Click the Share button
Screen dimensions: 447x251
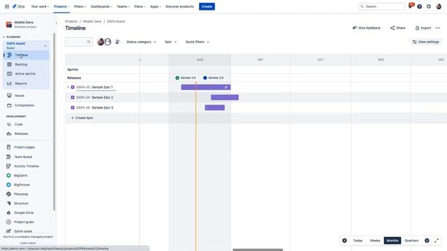tap(397, 28)
